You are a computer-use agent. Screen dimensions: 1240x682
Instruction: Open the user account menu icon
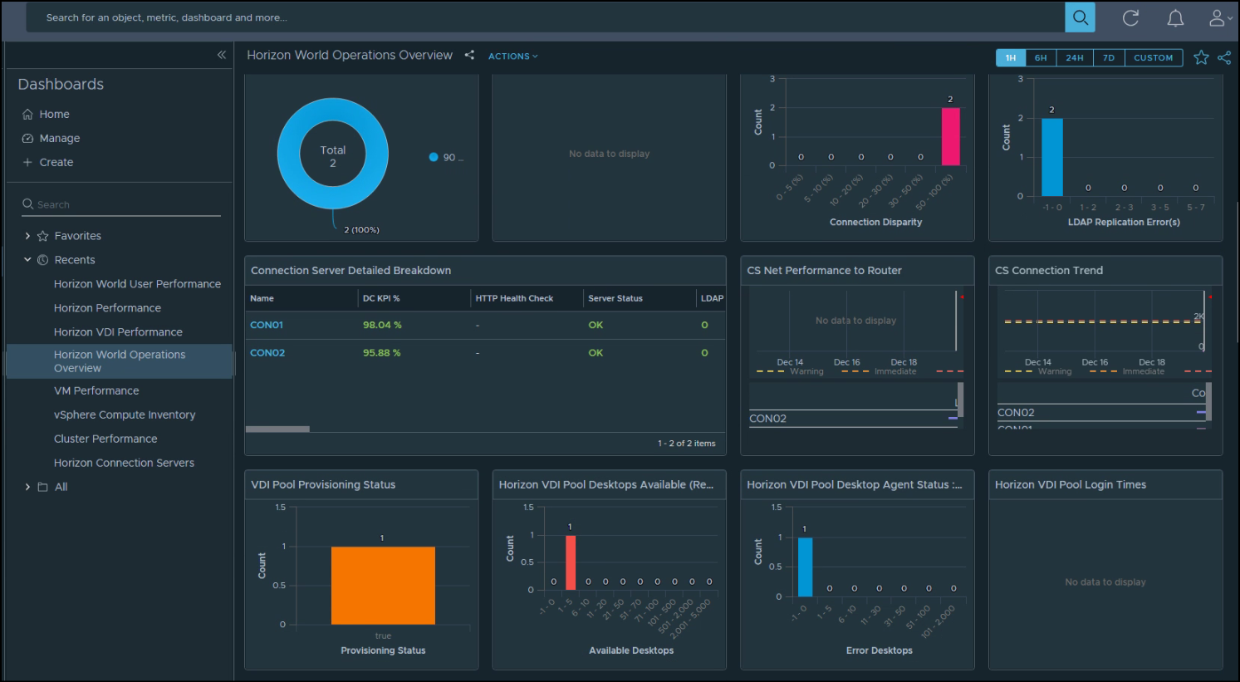[1217, 17]
